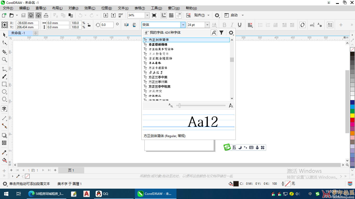Select the Pick tool in the toolbox

point(4,35)
